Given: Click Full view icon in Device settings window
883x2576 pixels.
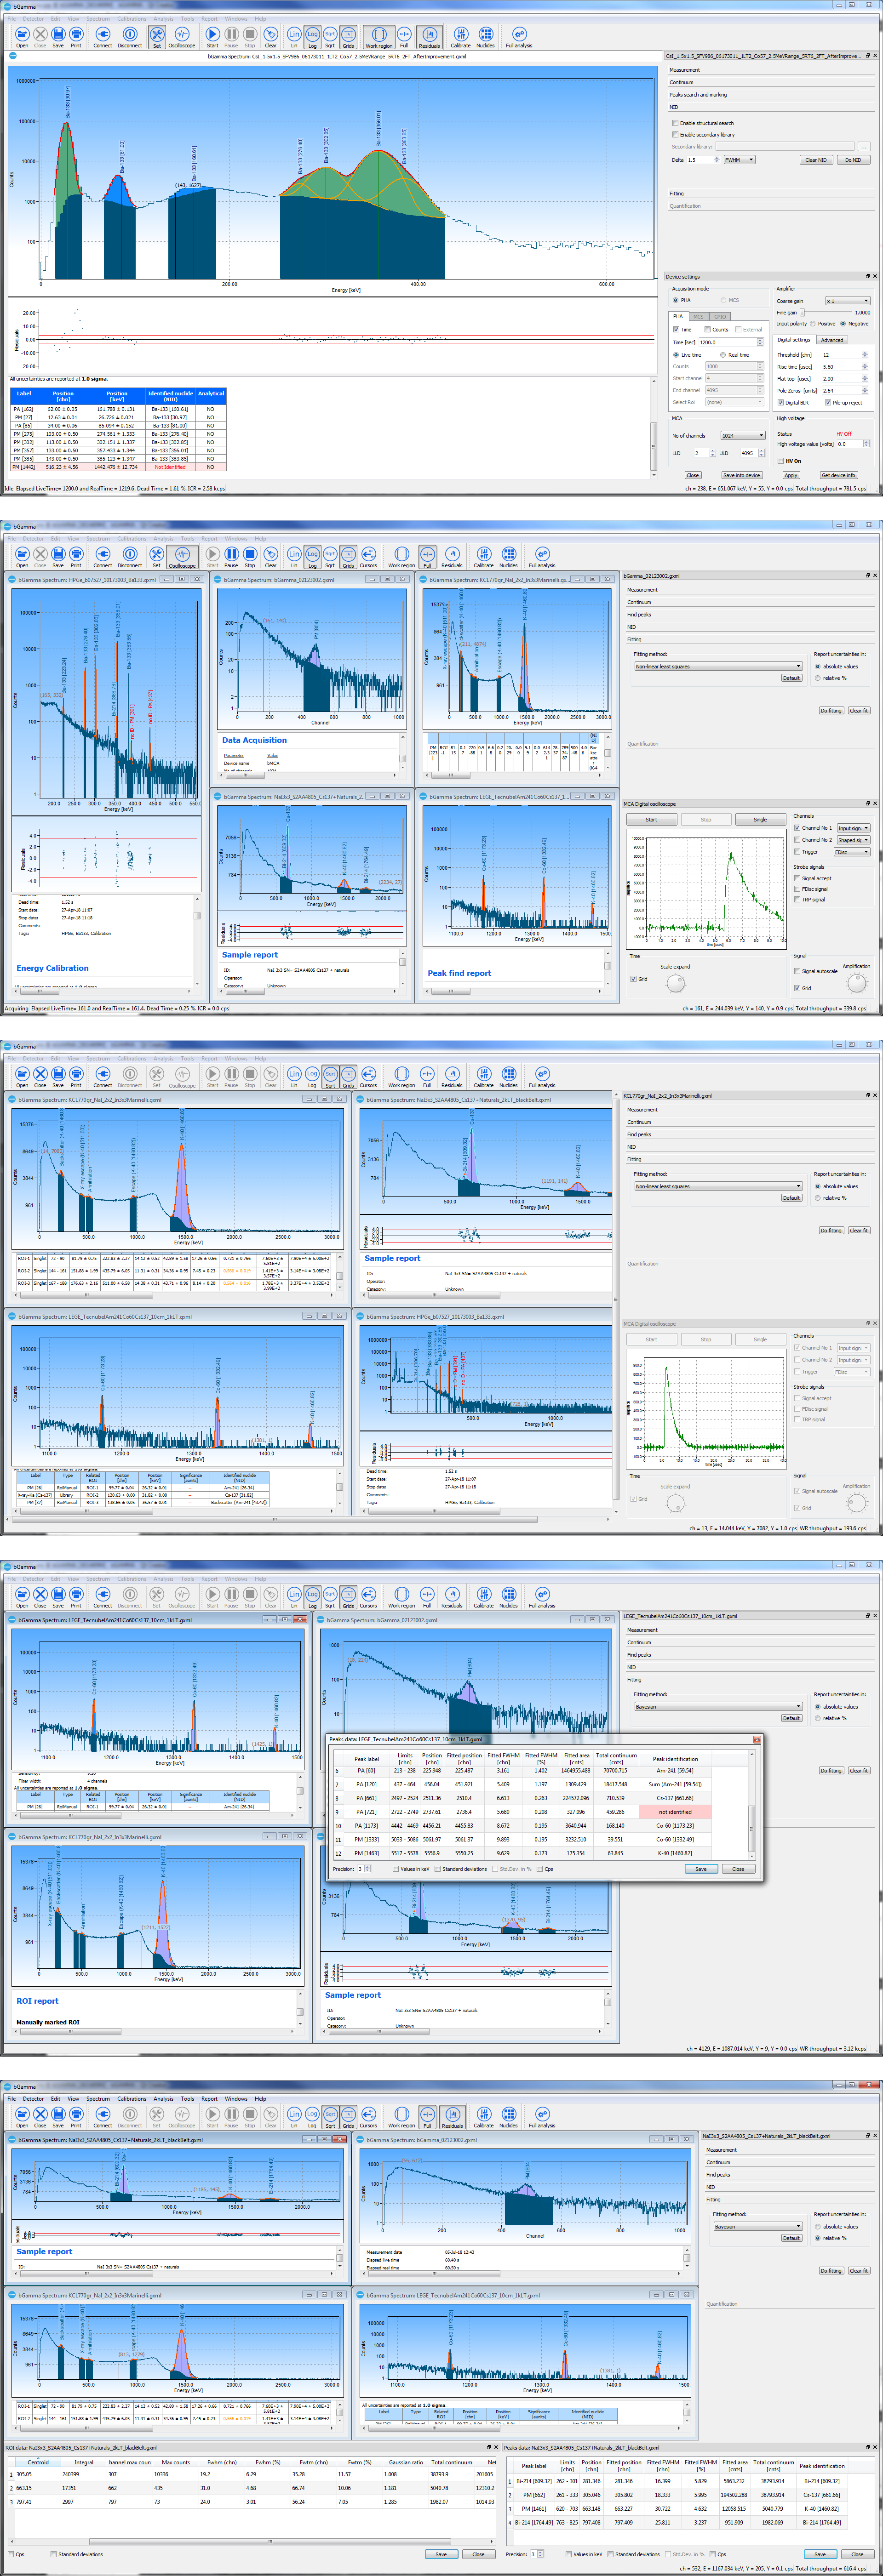Looking at the screenshot, I should coord(404,37).
